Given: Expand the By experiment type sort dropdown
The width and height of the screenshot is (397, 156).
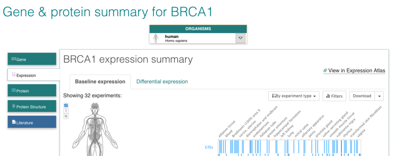Looking at the screenshot, I should [294, 96].
